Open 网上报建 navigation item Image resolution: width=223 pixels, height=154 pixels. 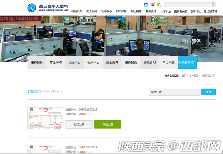coord(136,11)
